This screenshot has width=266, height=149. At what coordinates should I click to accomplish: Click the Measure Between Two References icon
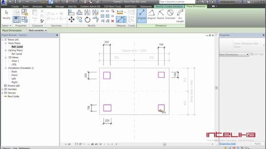[120, 12]
